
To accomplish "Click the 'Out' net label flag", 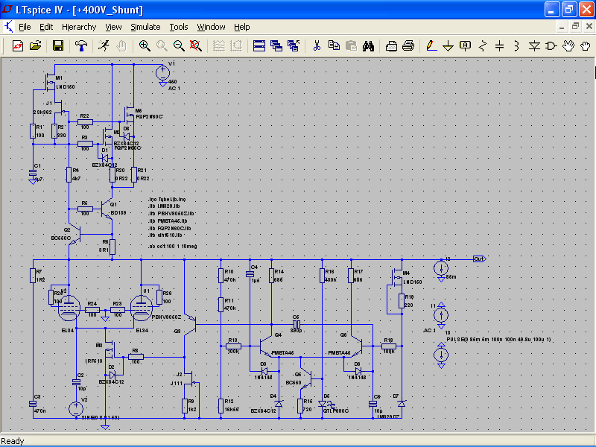I will pos(480,259).
